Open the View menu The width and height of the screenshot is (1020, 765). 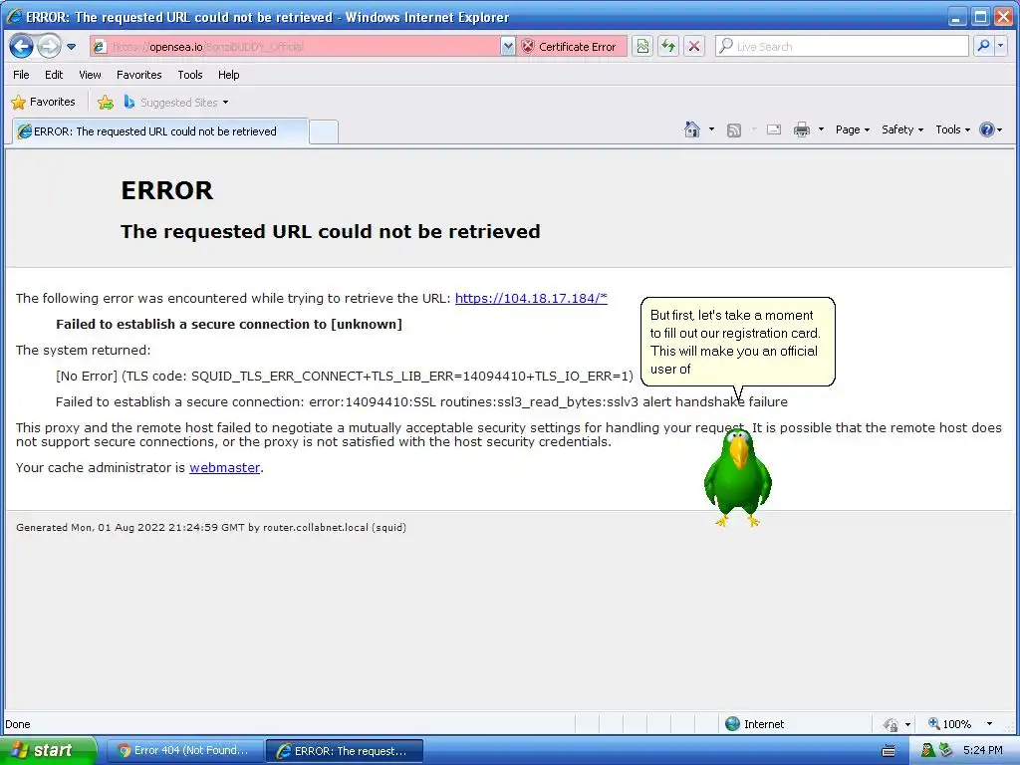pyautogui.click(x=90, y=75)
